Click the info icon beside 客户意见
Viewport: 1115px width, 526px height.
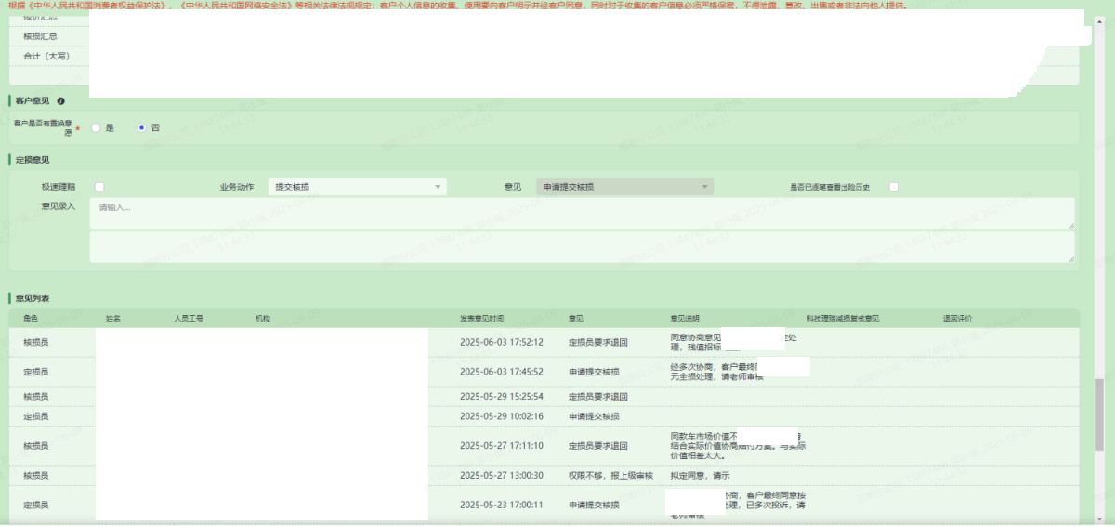coord(60,100)
